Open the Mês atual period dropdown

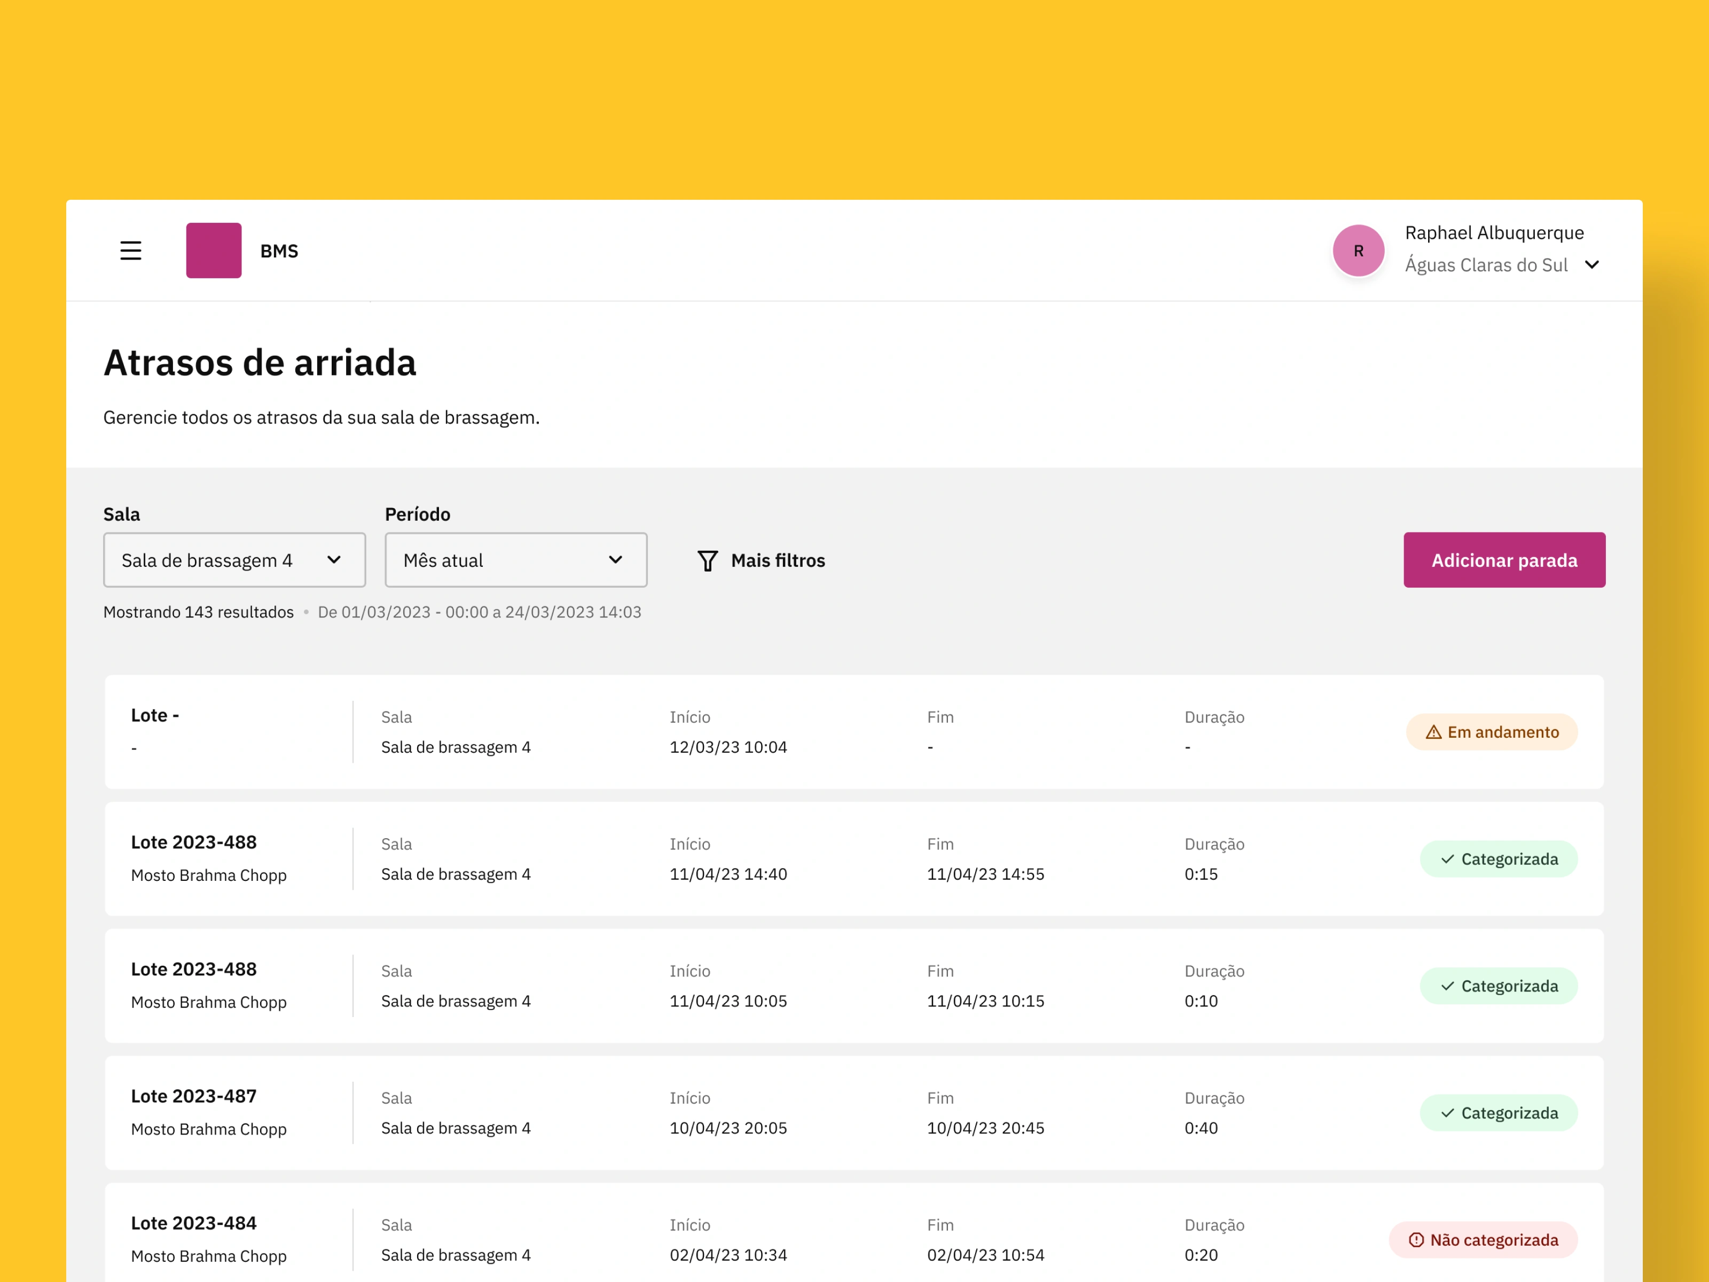coord(516,559)
